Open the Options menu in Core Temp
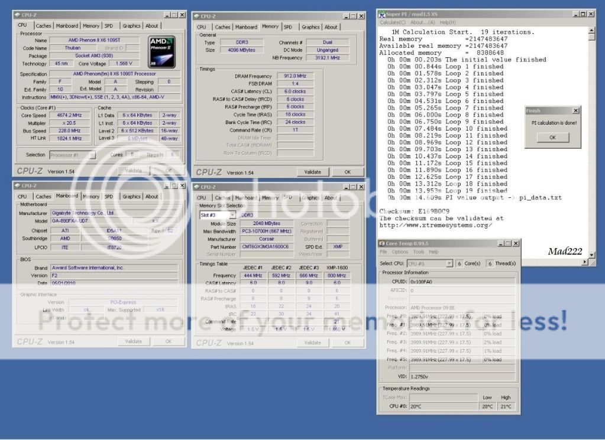 point(400,252)
